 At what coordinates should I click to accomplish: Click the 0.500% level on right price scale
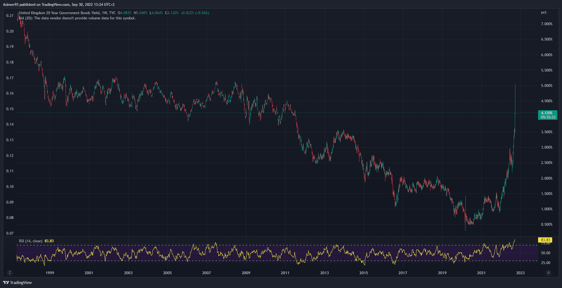tap(547, 224)
